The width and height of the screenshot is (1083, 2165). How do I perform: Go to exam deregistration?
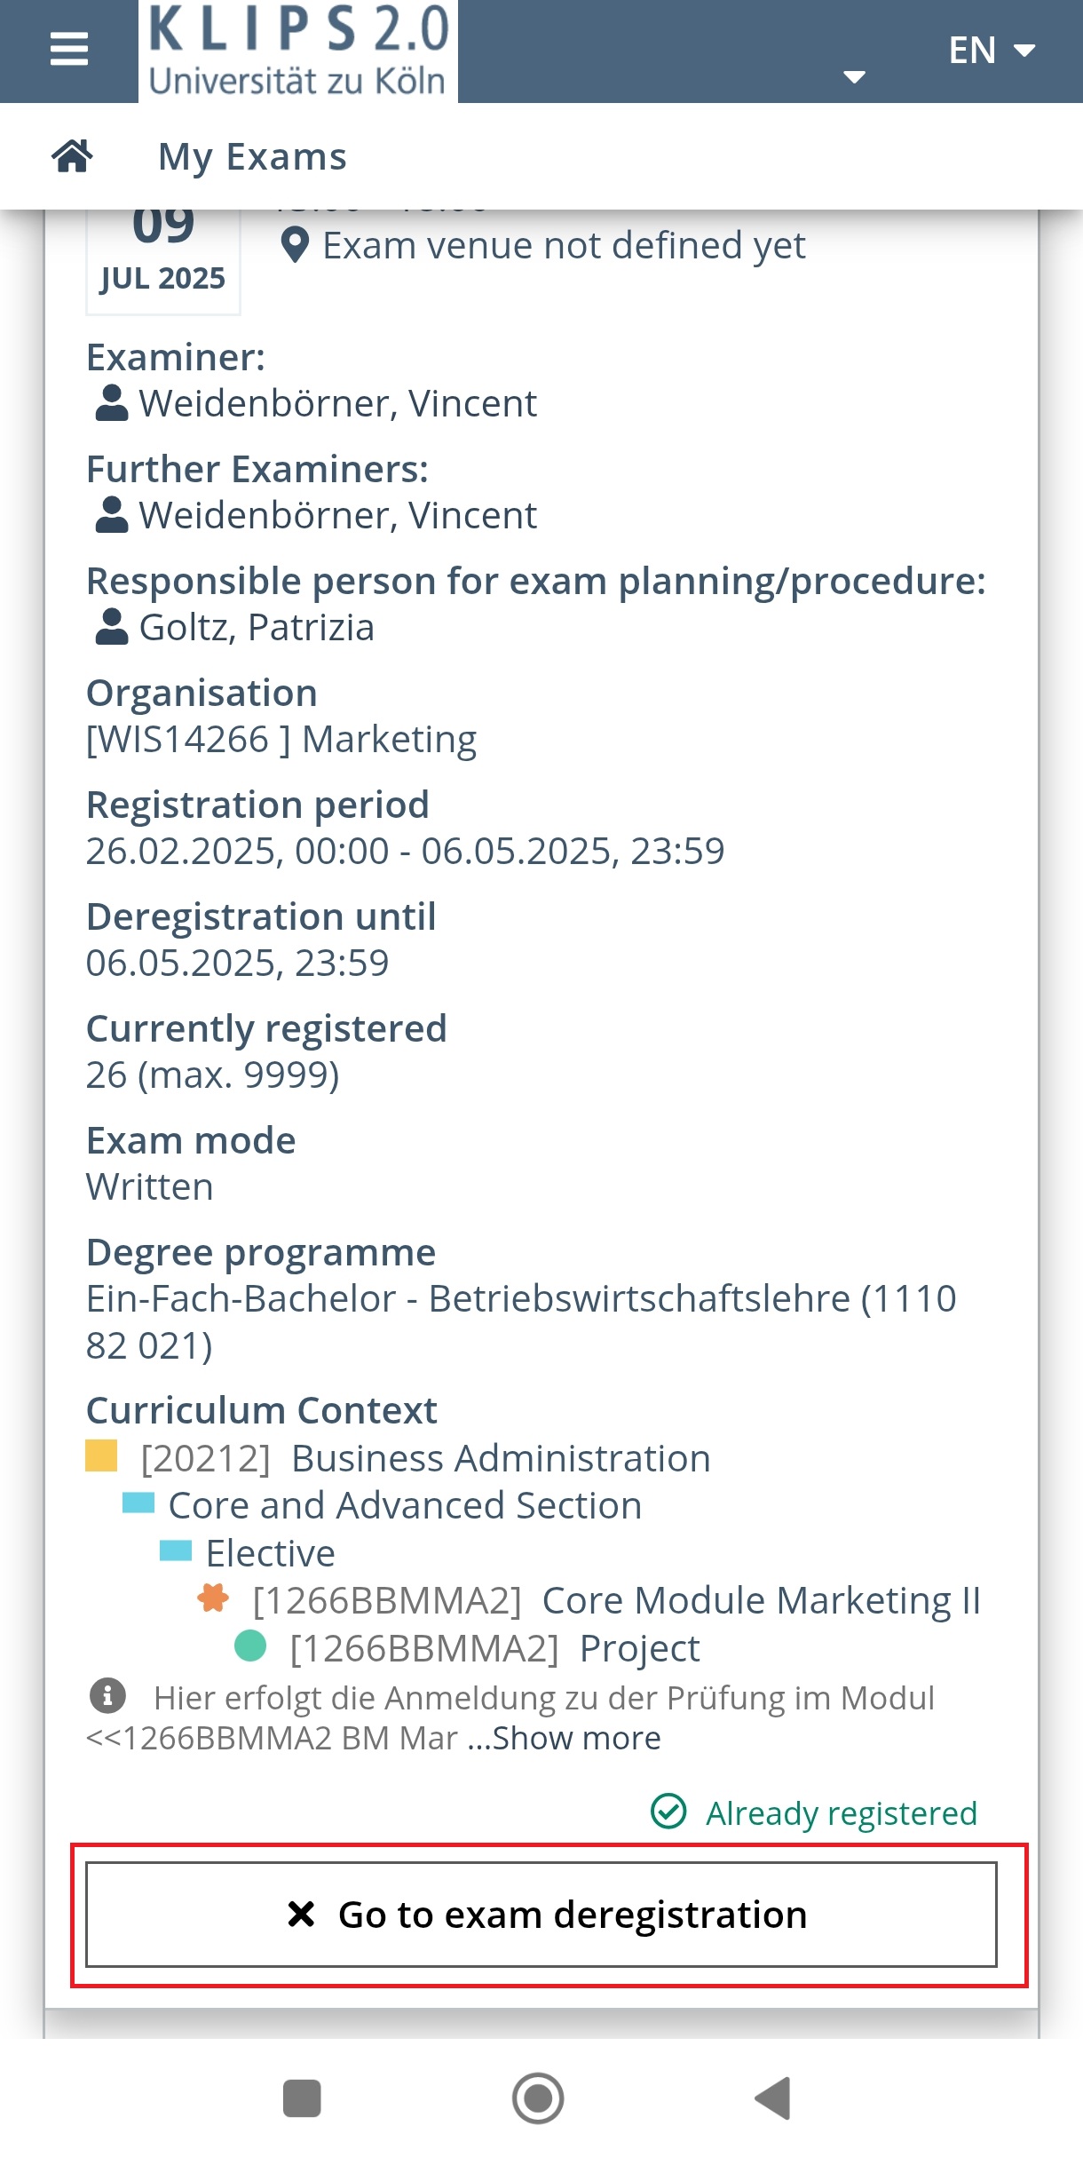[541, 1915]
